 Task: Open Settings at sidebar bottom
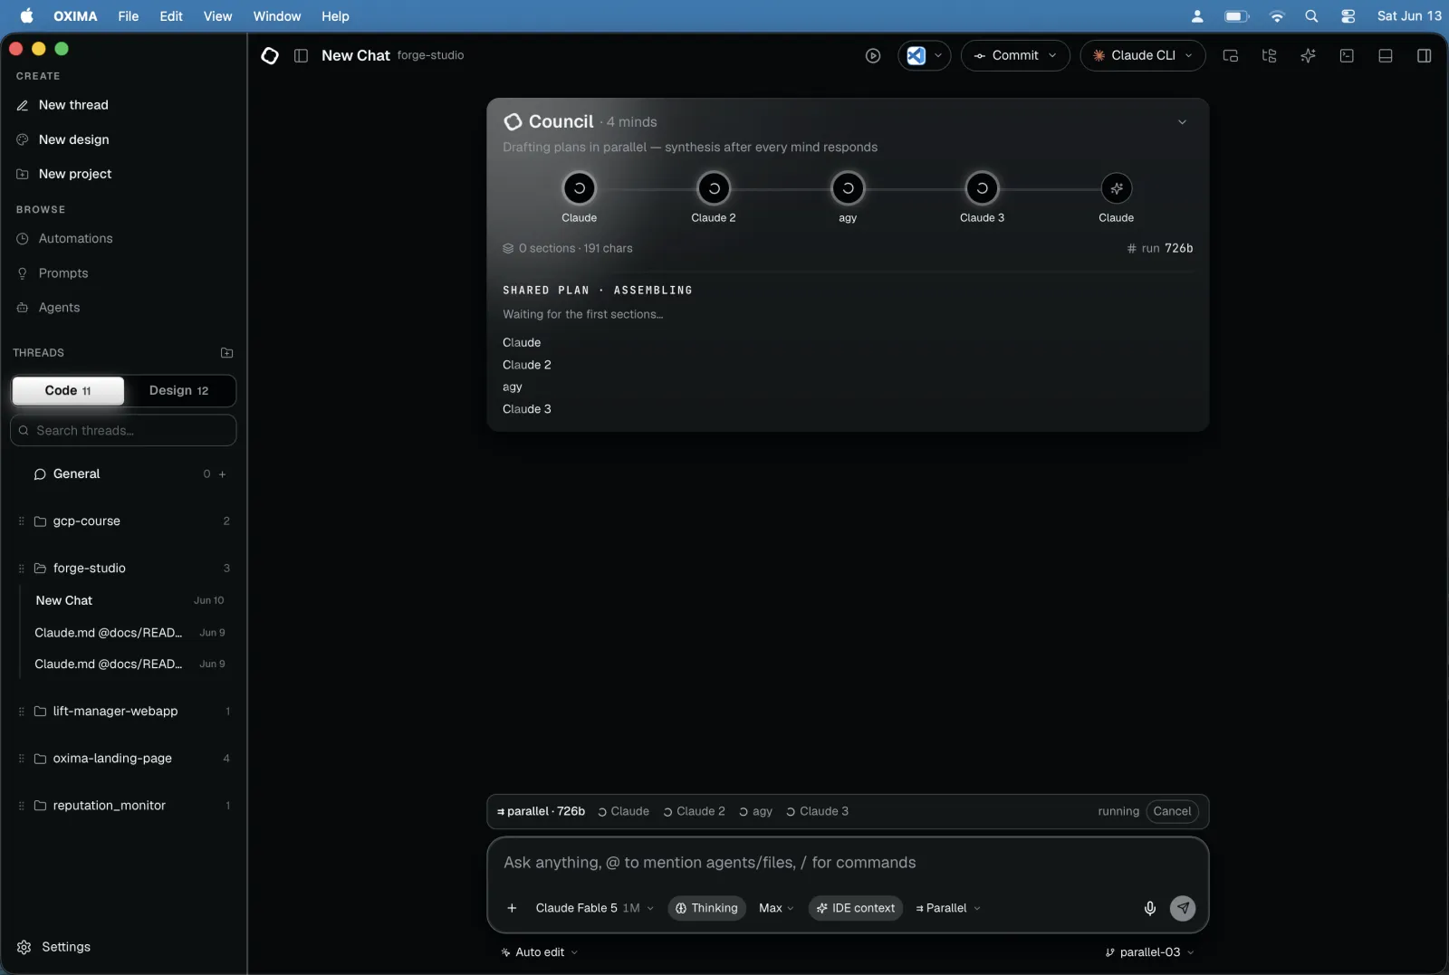54,947
